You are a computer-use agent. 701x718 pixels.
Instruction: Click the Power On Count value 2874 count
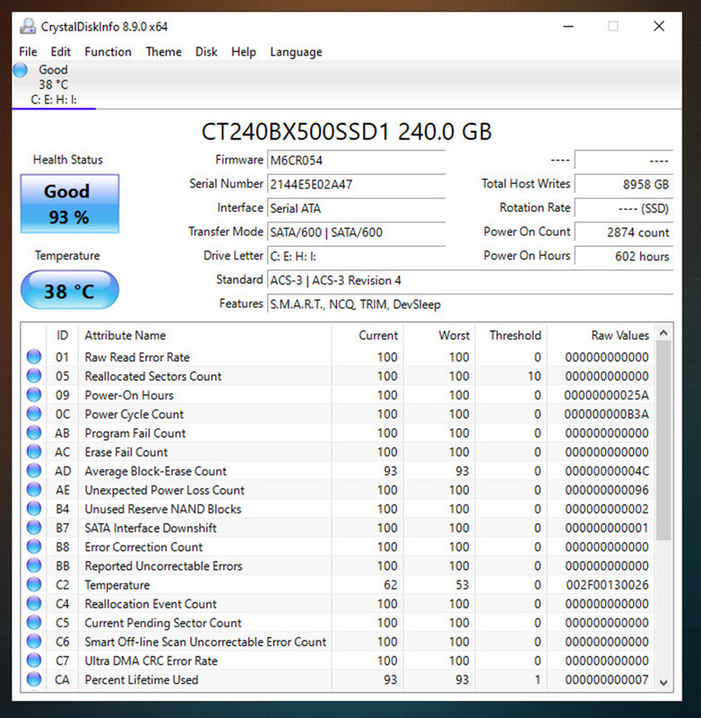tap(624, 232)
